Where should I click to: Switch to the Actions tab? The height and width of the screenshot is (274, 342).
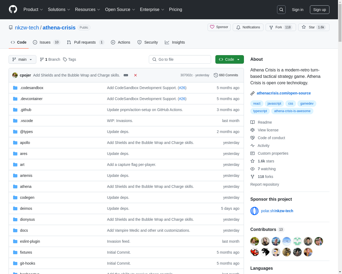(x=121, y=42)
